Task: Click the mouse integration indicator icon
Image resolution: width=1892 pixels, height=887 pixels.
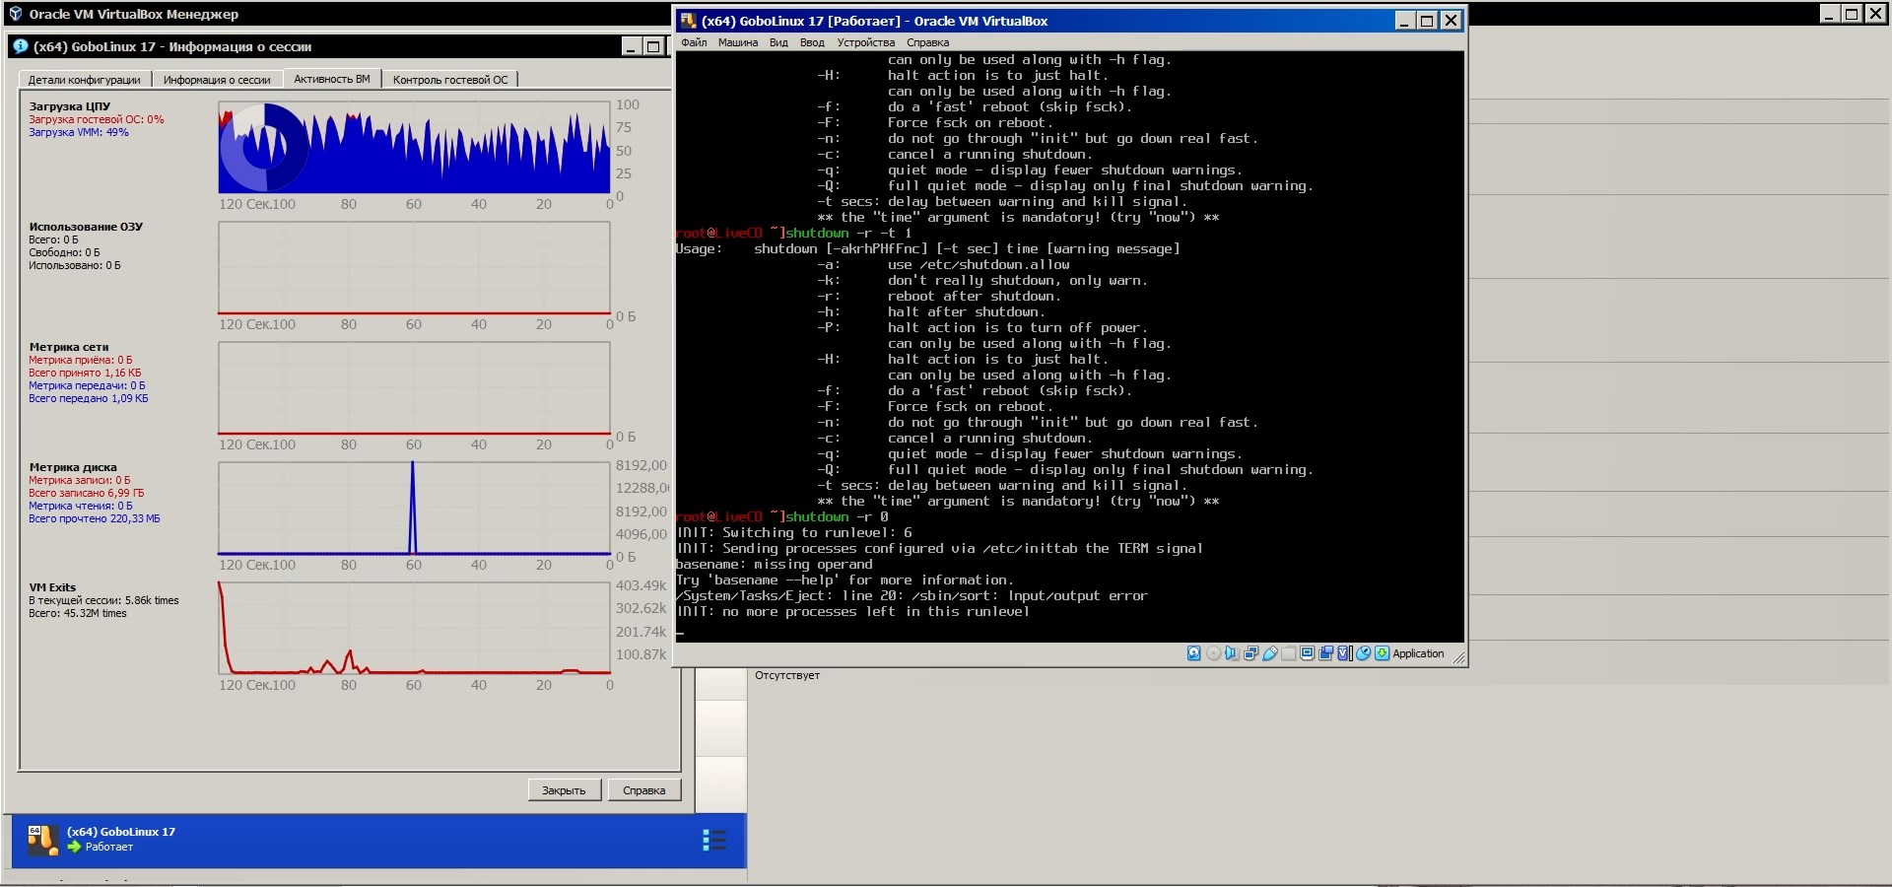Action: [1364, 653]
